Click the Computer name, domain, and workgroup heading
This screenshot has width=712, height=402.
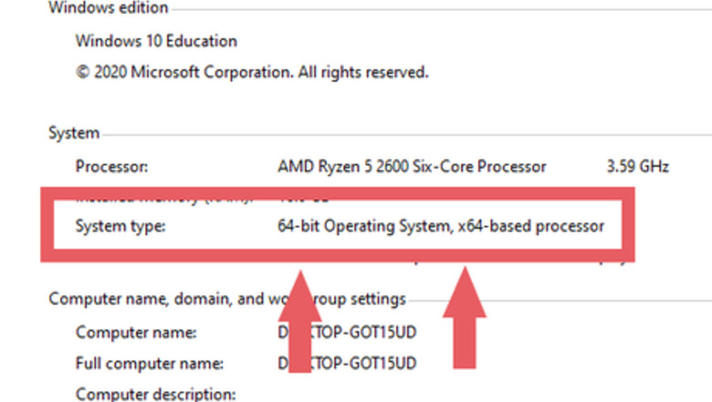[226, 299]
